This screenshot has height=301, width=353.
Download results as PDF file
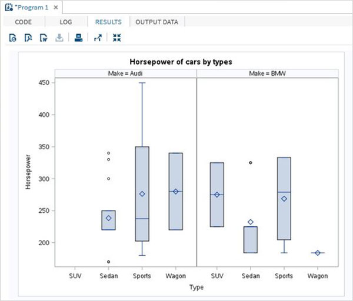point(28,38)
